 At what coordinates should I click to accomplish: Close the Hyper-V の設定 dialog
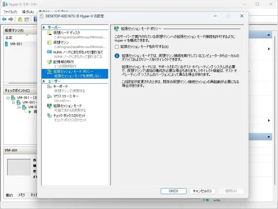pyautogui.click(x=242, y=16)
